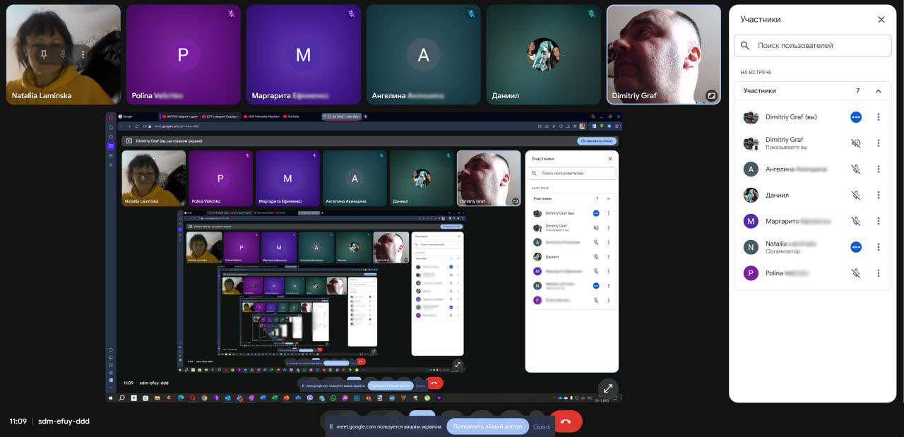
Task: Click muted mic icon on Polina's tile
Action: click(231, 14)
